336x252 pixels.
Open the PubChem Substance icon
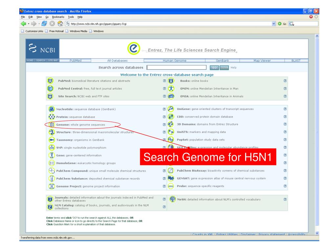click(52, 178)
